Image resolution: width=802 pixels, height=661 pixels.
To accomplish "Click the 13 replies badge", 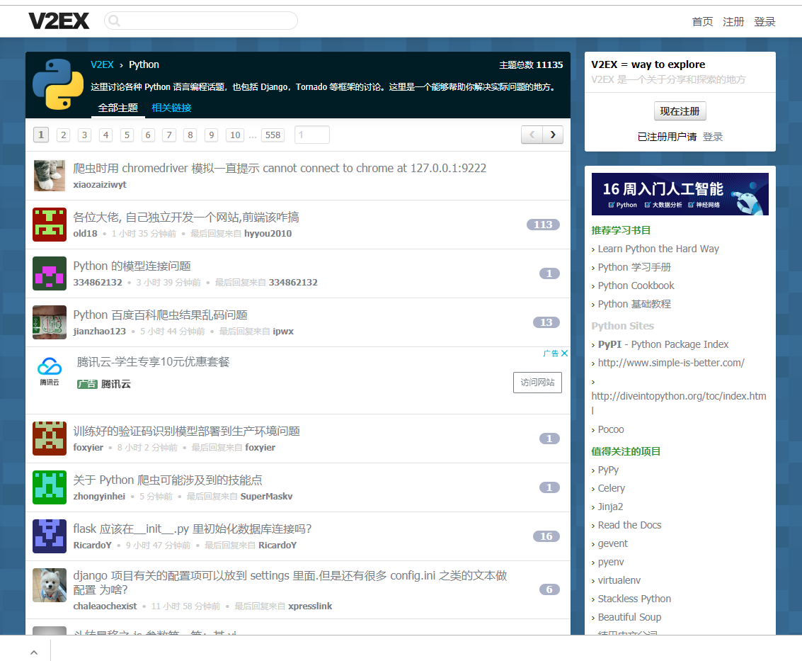I will coord(546,322).
